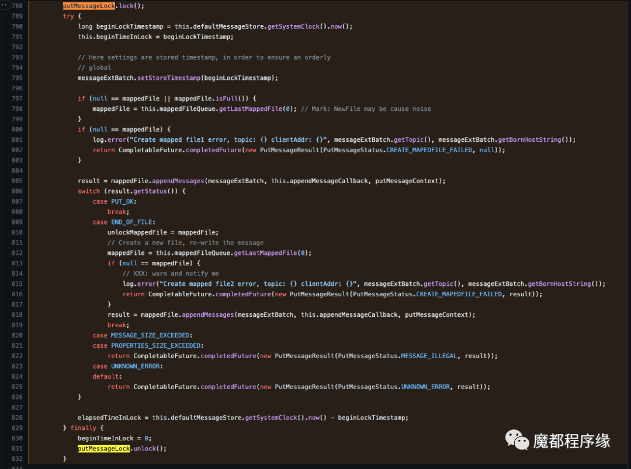Viewport: 631px width, 469px height.
Task: Click the 'UNKNOWN_ERROR' case label on line 823
Action: [135, 366]
